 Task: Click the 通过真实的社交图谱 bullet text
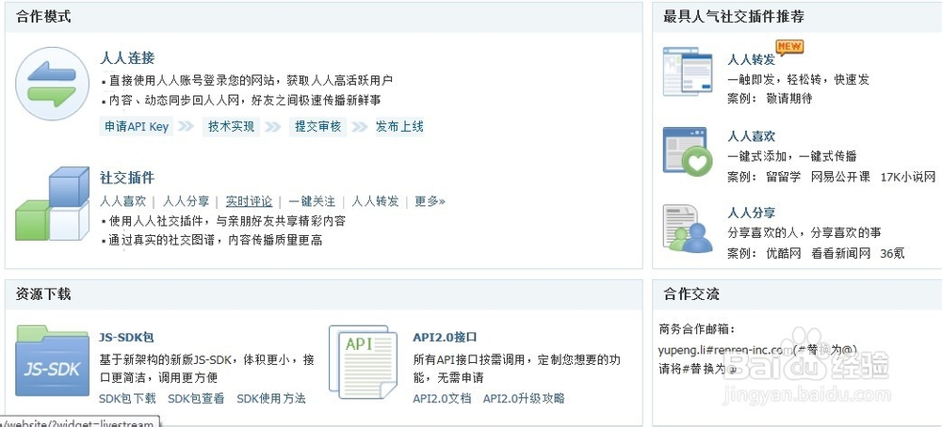coord(216,241)
